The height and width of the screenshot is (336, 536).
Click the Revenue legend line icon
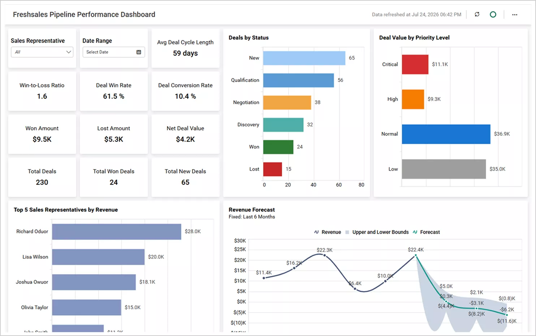316,232
